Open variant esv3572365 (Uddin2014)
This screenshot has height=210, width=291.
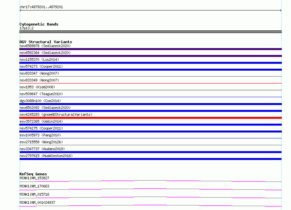41,121
